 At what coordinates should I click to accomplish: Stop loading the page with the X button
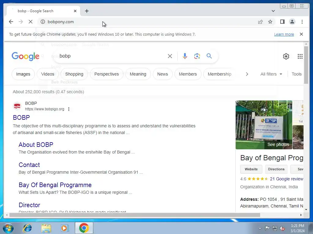[x=31, y=22]
